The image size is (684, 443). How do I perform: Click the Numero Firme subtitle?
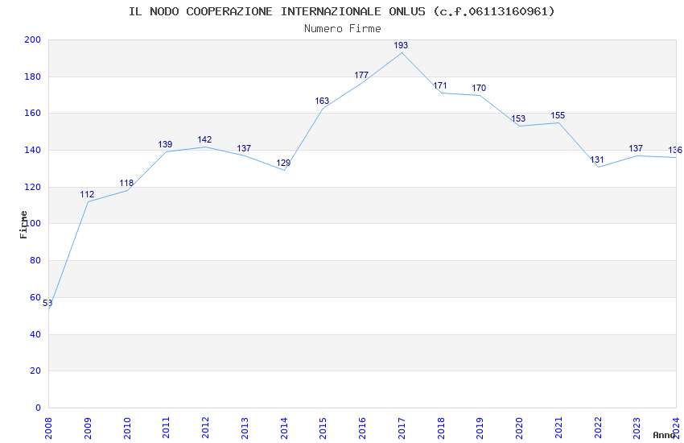(x=342, y=28)
